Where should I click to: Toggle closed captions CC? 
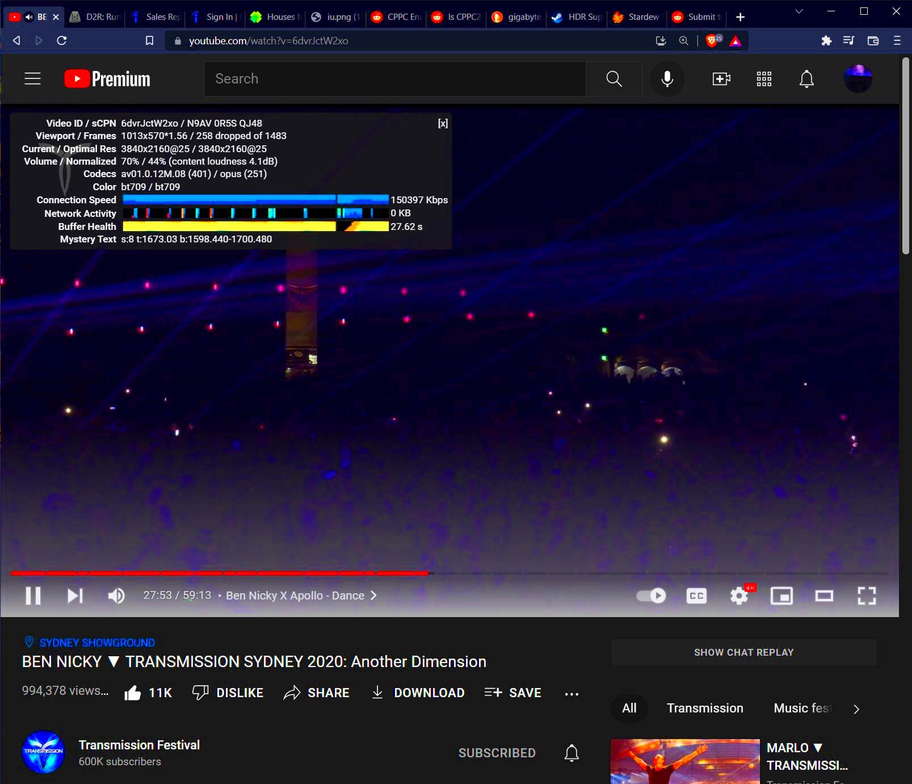[696, 596]
